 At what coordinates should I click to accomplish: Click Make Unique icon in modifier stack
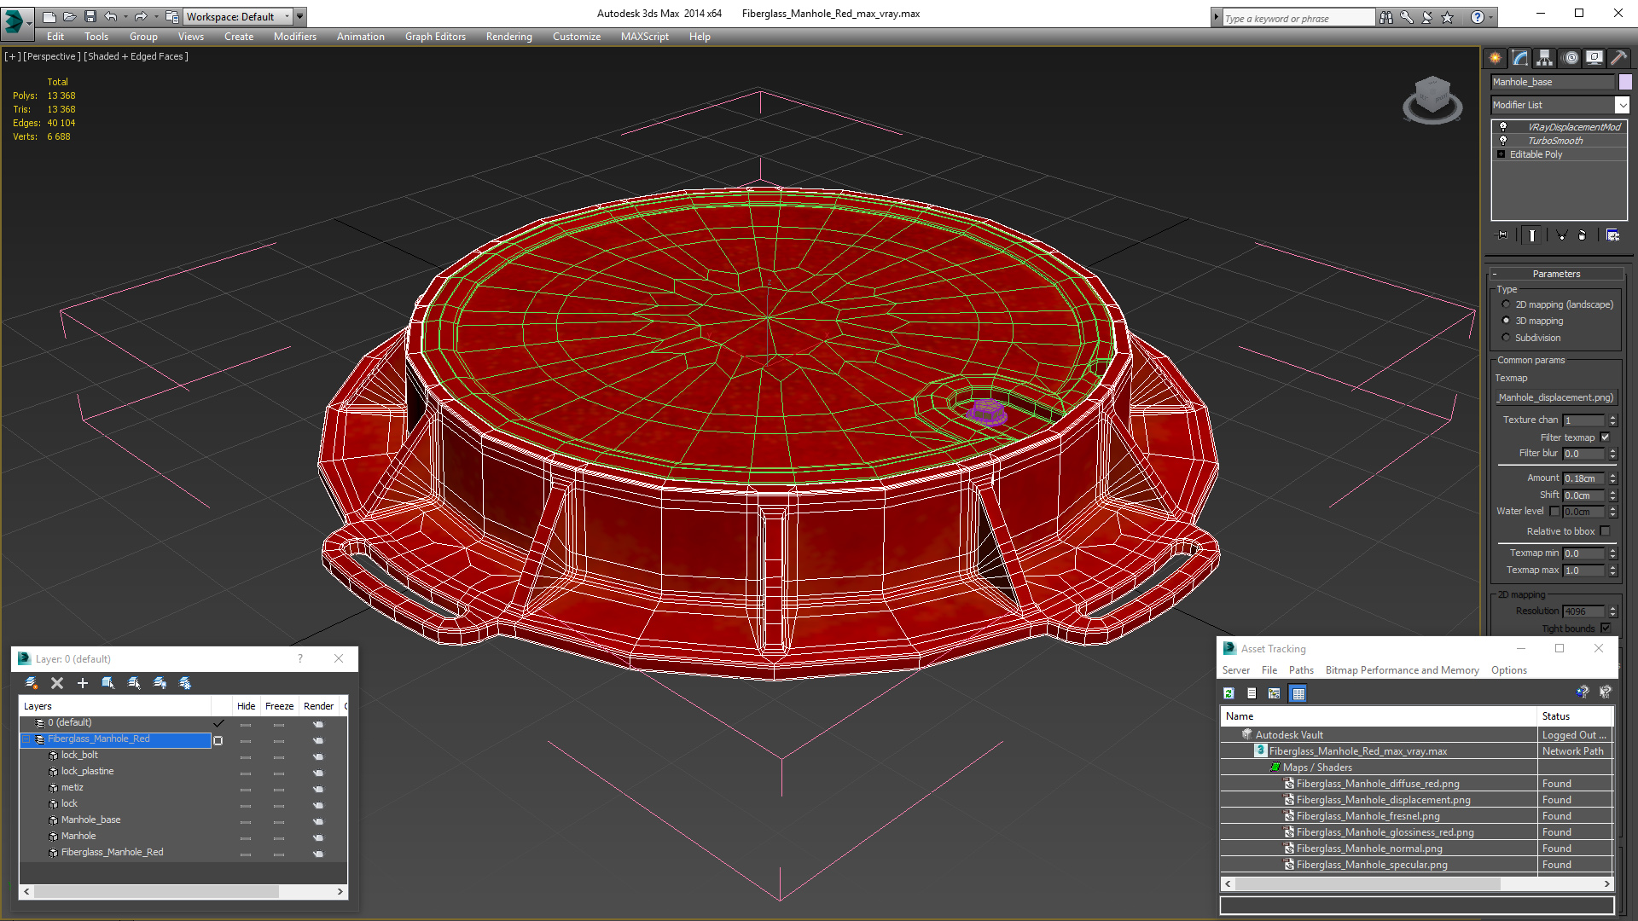coord(1561,235)
